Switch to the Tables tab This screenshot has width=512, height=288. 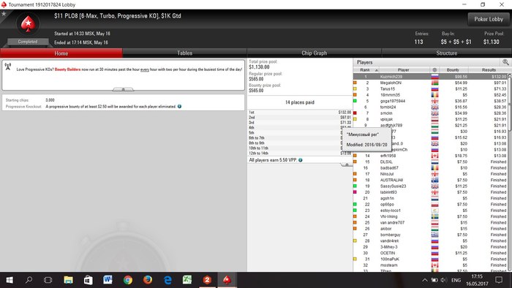[x=184, y=53]
